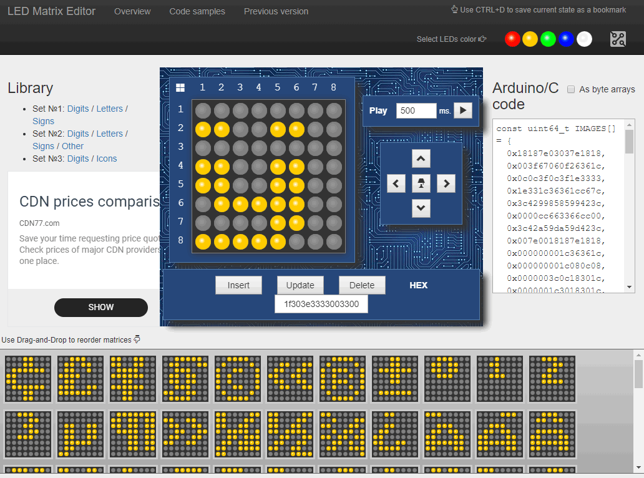Shift matrix left with the left arrow
Screen dimensions: 644x478
point(396,183)
